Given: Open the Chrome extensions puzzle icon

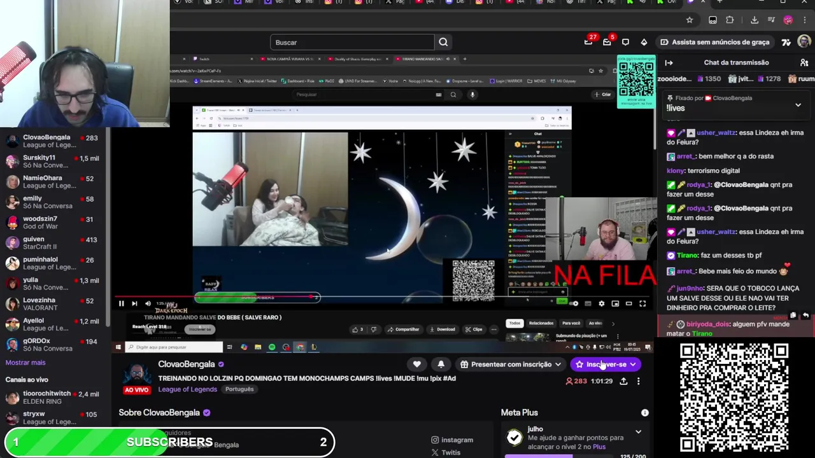Looking at the screenshot, I should [x=730, y=20].
